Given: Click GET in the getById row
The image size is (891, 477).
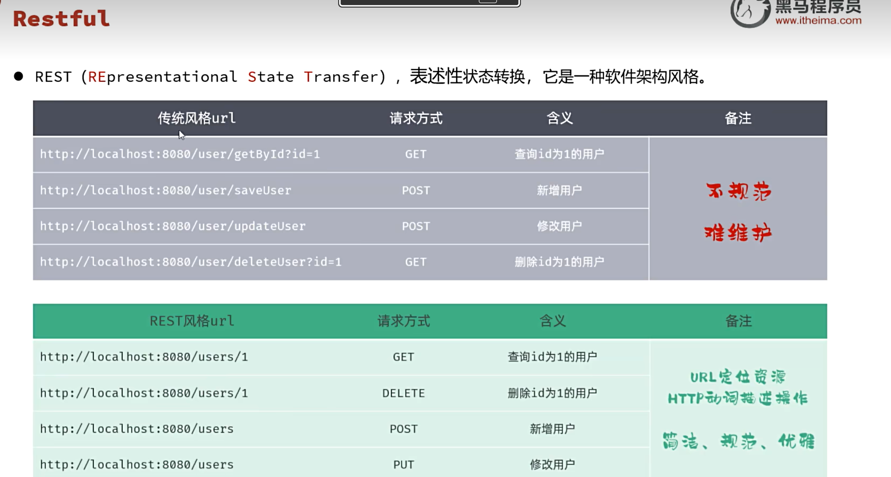Looking at the screenshot, I should (x=416, y=154).
